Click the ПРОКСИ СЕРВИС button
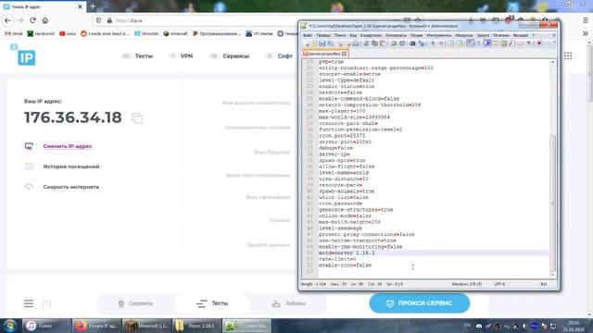This screenshot has width=593, height=333. tap(420, 303)
